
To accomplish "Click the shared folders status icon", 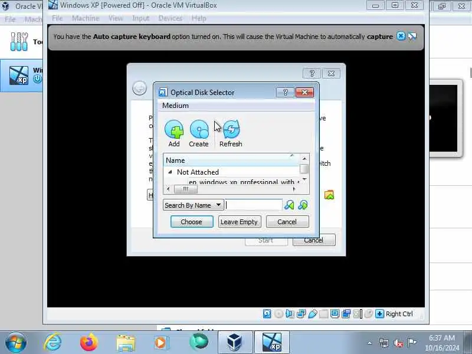I will pyautogui.click(x=323, y=314).
